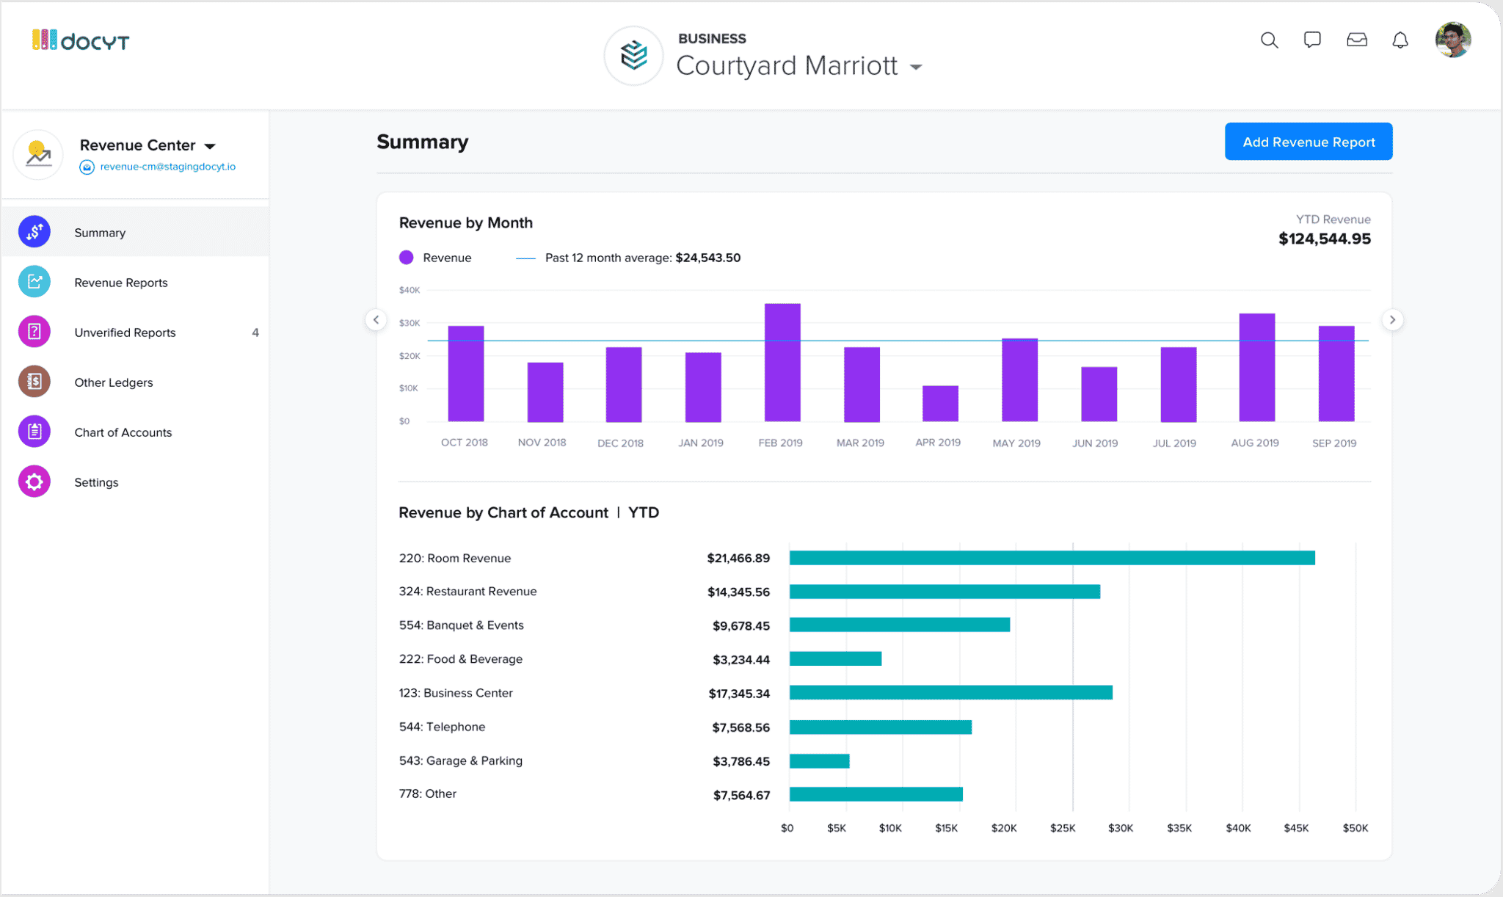Screen dimensions: 1503x897
Task: Click the Unverified Reports count badge 4
Action: (255, 333)
